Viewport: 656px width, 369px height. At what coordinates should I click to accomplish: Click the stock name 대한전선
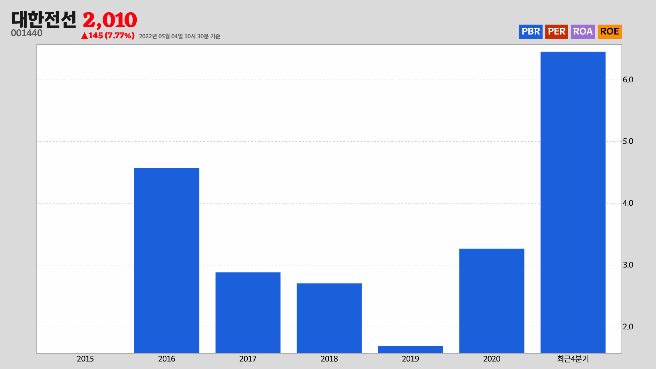[x=44, y=19]
